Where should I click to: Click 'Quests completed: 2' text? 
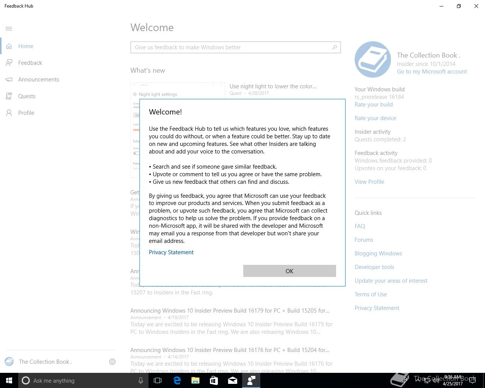pyautogui.click(x=380, y=139)
